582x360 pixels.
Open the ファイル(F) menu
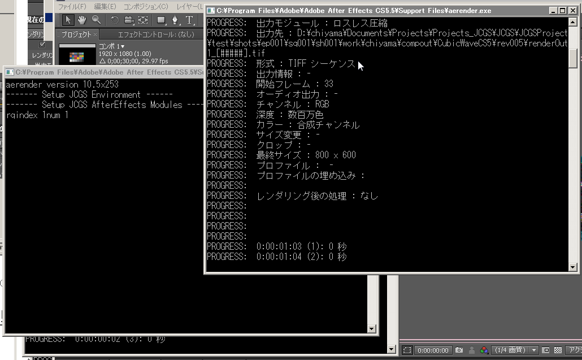click(x=72, y=7)
